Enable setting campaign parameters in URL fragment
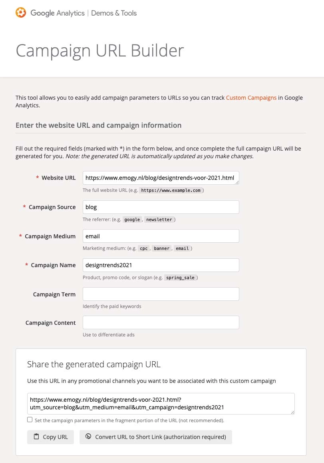Image resolution: width=324 pixels, height=463 pixels. click(x=30, y=419)
